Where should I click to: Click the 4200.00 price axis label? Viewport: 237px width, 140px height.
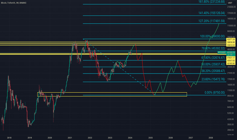click(231, 119)
